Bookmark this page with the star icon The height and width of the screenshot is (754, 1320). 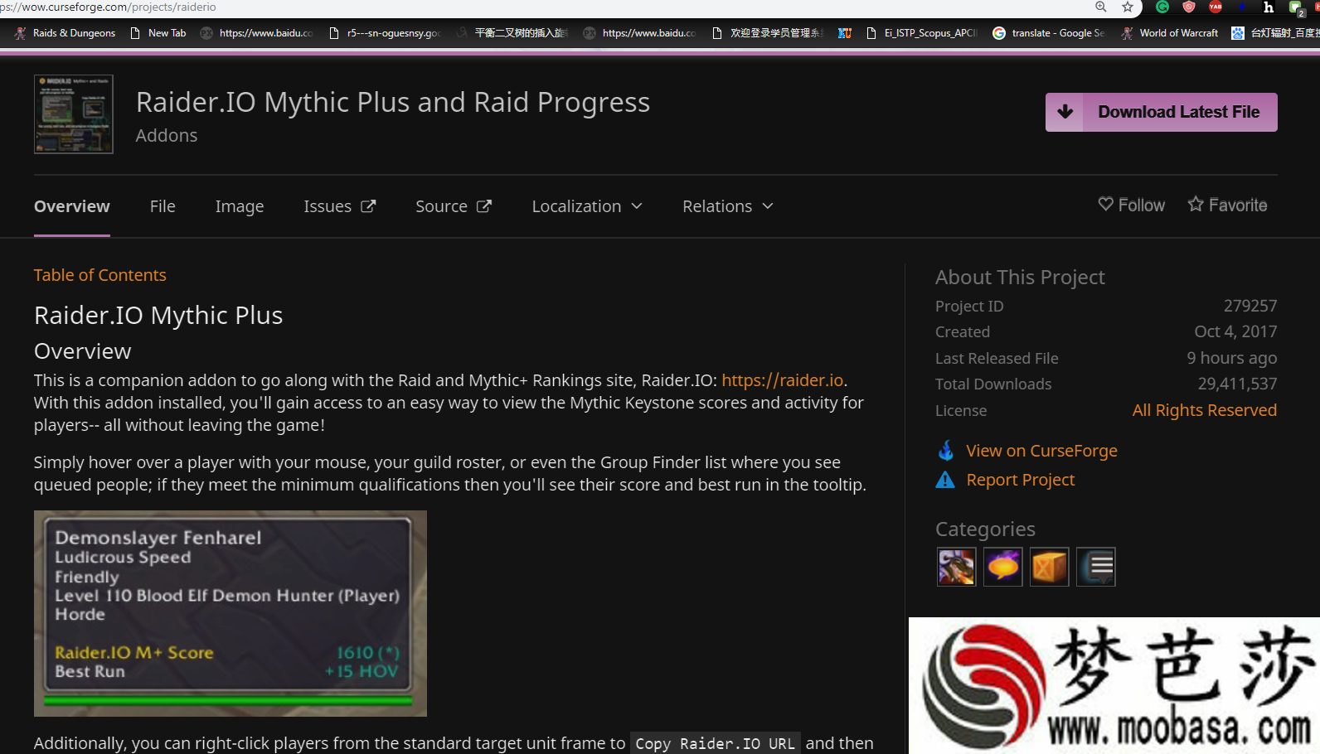click(1128, 7)
